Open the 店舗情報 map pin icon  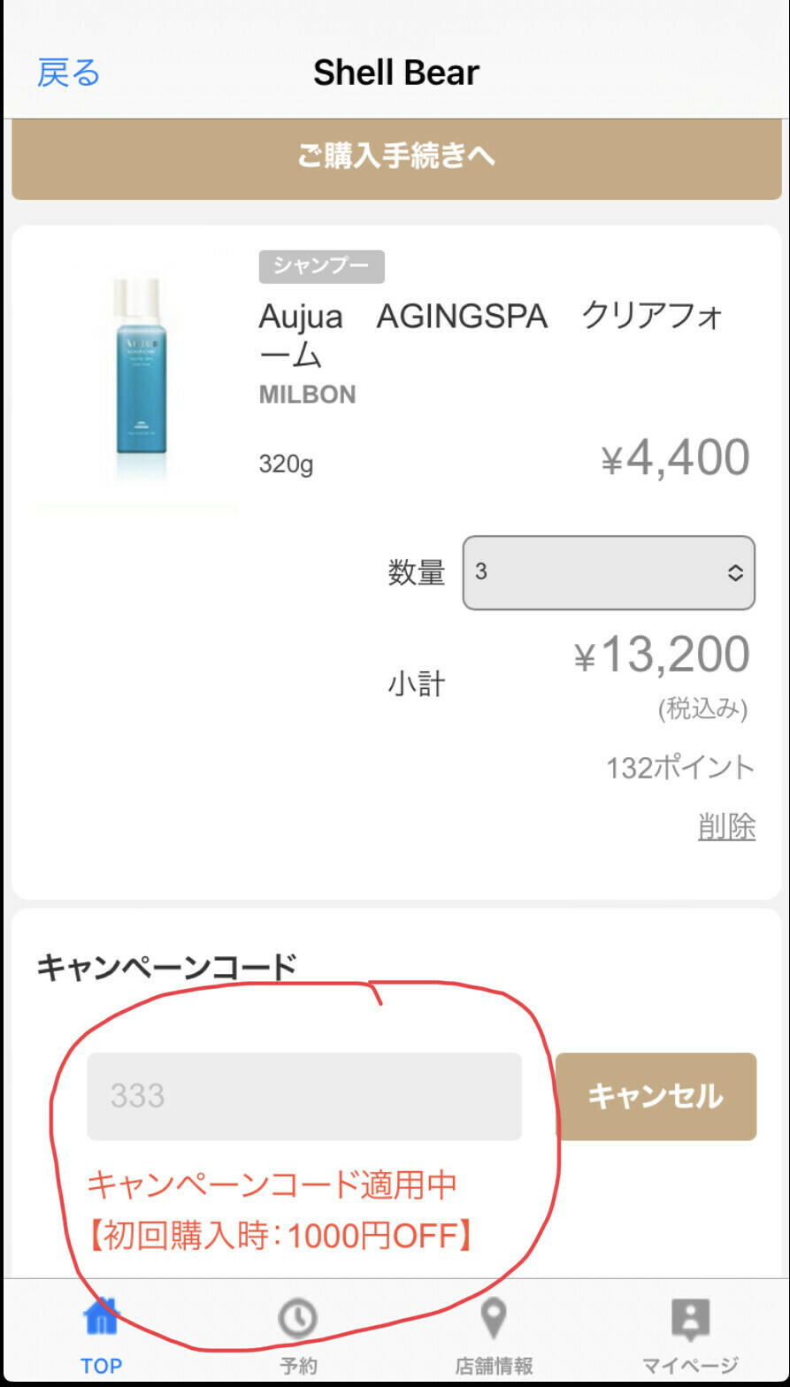[x=494, y=1318]
